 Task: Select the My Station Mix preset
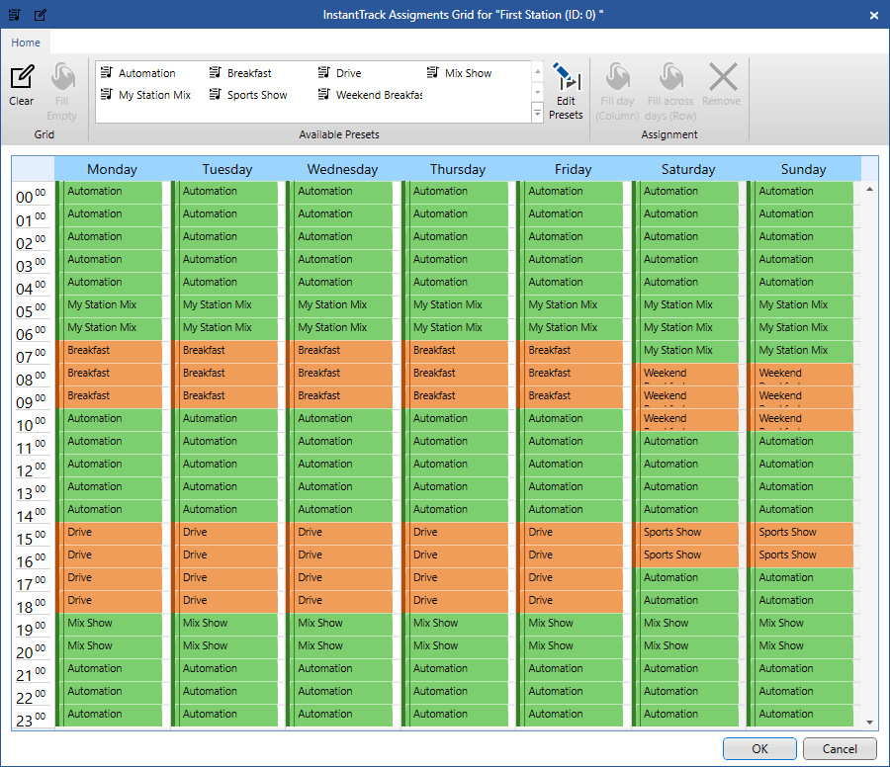click(x=146, y=95)
